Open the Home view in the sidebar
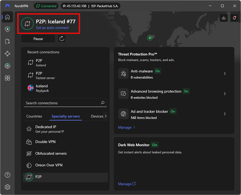Viewport: 241px width, 195px height. click(x=7, y=17)
